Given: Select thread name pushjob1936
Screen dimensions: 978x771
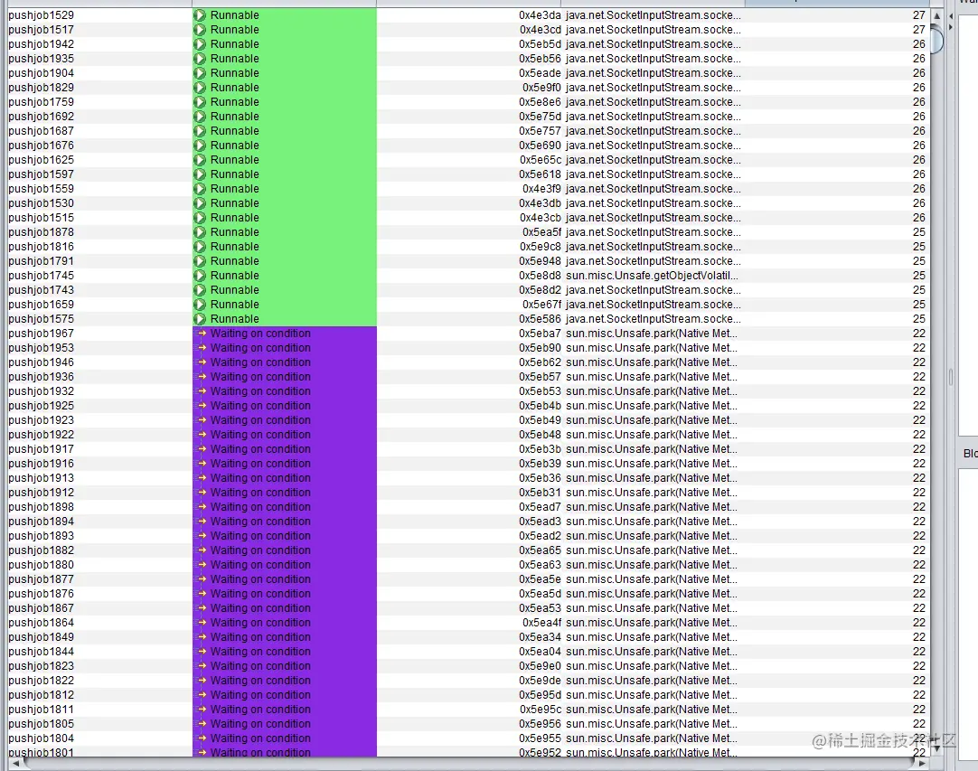Looking at the screenshot, I should [42, 377].
